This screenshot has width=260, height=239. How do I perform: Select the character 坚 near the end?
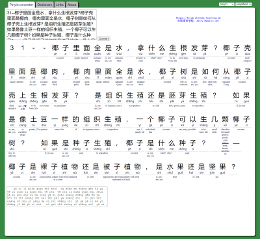point(212,167)
